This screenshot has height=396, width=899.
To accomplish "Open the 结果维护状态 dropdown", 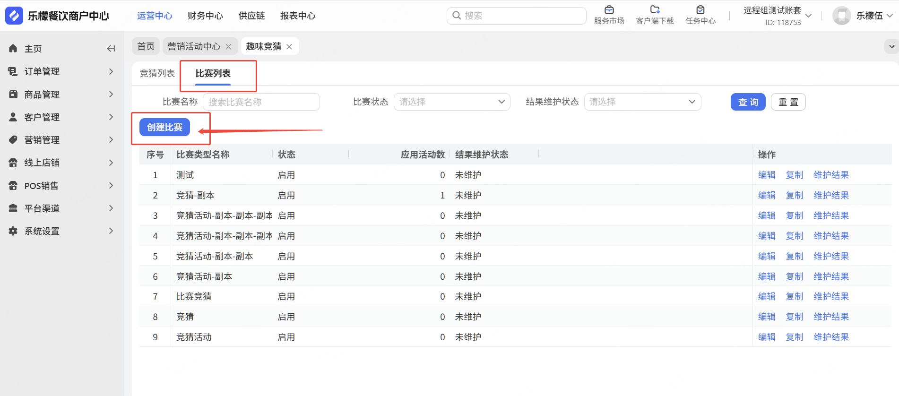I will click(642, 102).
